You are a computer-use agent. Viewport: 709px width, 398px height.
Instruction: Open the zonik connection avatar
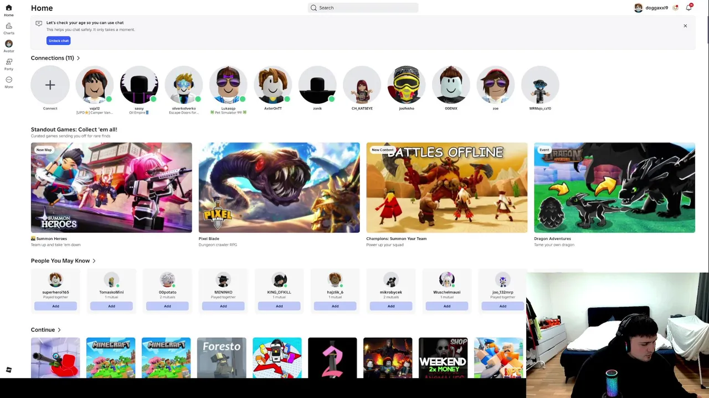click(317, 85)
